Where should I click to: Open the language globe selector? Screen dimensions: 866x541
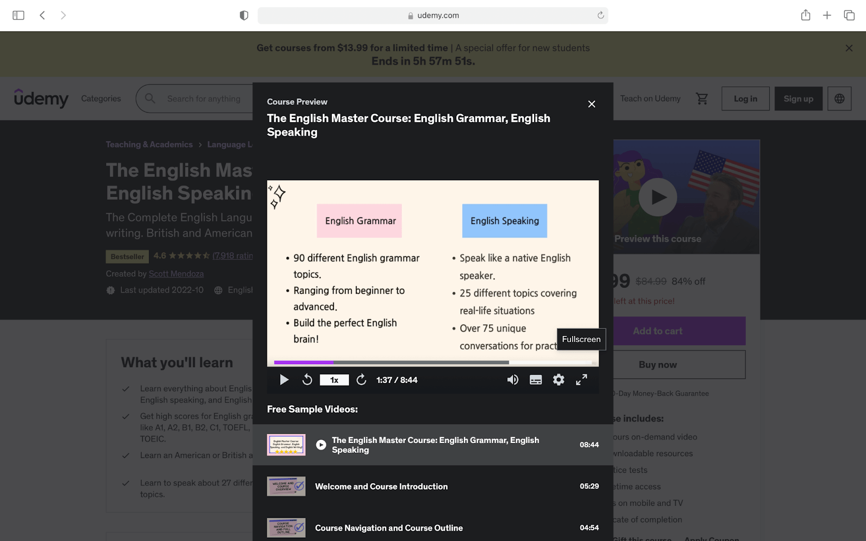point(839,98)
